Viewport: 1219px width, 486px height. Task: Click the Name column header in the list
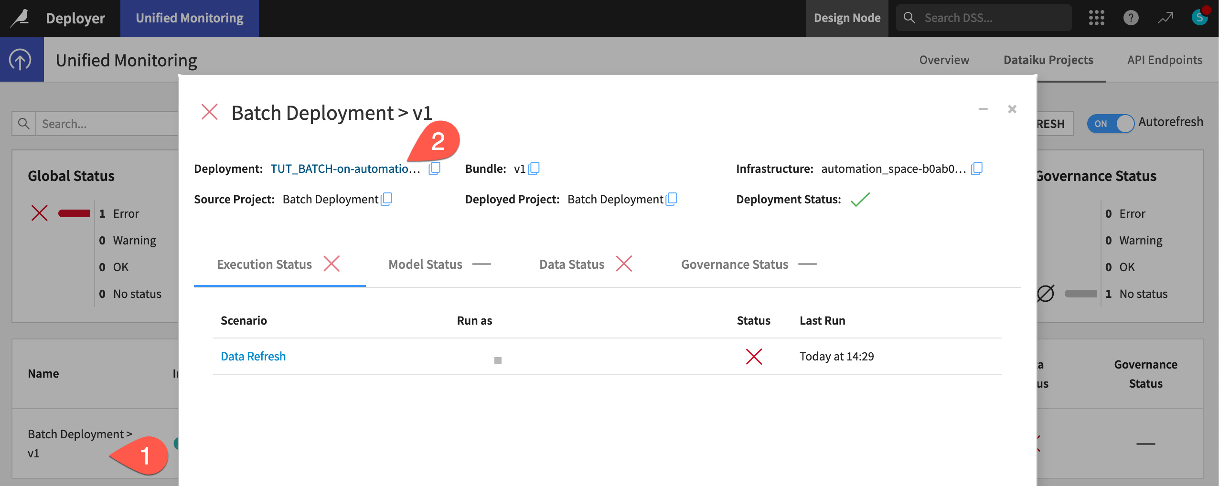coord(43,373)
